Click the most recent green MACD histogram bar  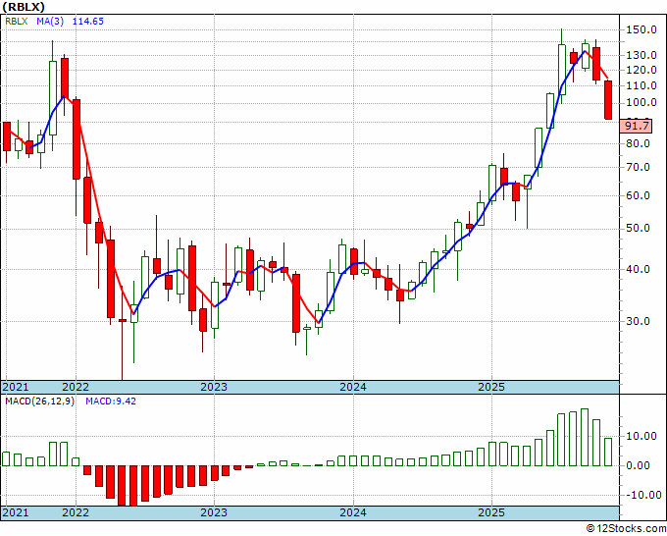coord(608,453)
